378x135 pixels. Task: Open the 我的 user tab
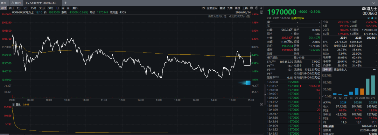pos(16,3)
